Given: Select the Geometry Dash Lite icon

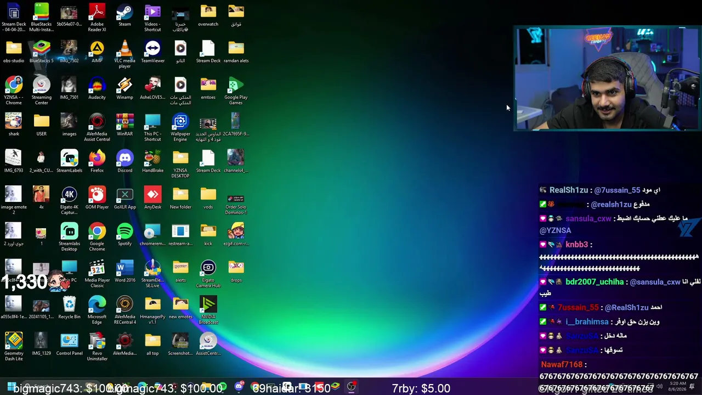Looking at the screenshot, I should click(14, 347).
